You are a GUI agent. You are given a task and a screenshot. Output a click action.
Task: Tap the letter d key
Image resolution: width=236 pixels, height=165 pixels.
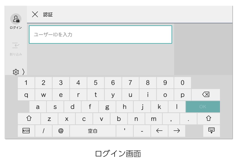73,107
